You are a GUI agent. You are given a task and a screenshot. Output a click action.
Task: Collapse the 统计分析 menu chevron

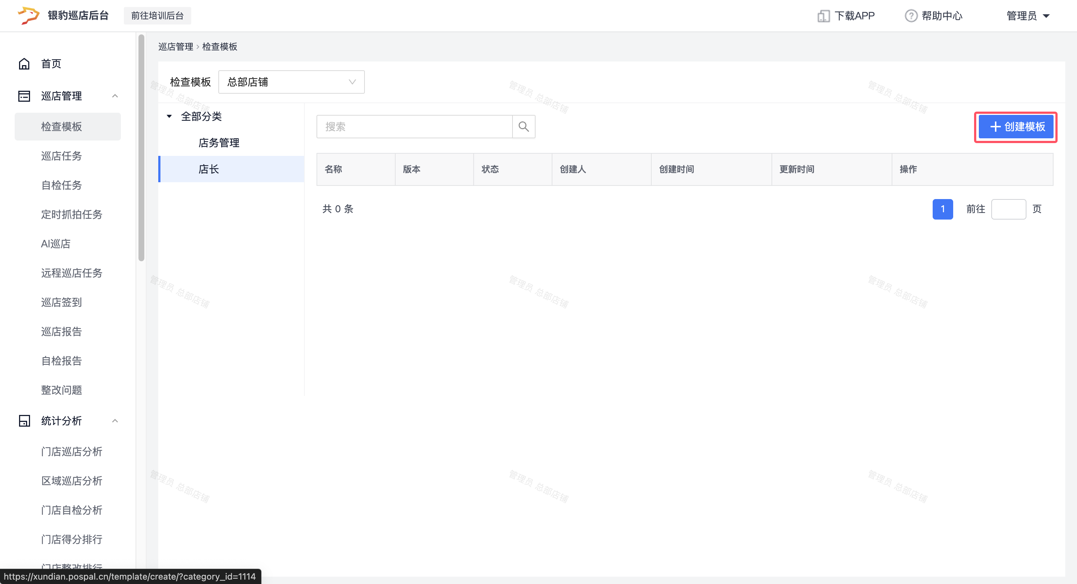(115, 421)
